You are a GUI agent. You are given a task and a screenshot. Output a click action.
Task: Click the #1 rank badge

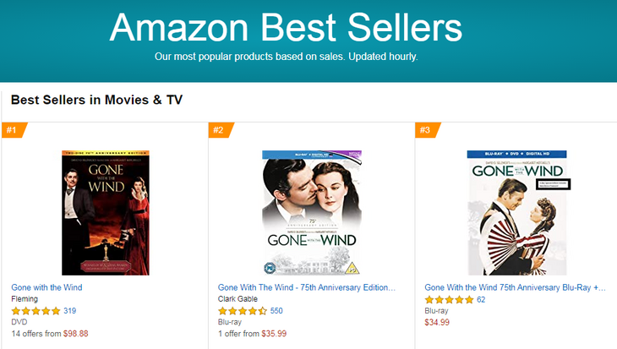click(13, 130)
